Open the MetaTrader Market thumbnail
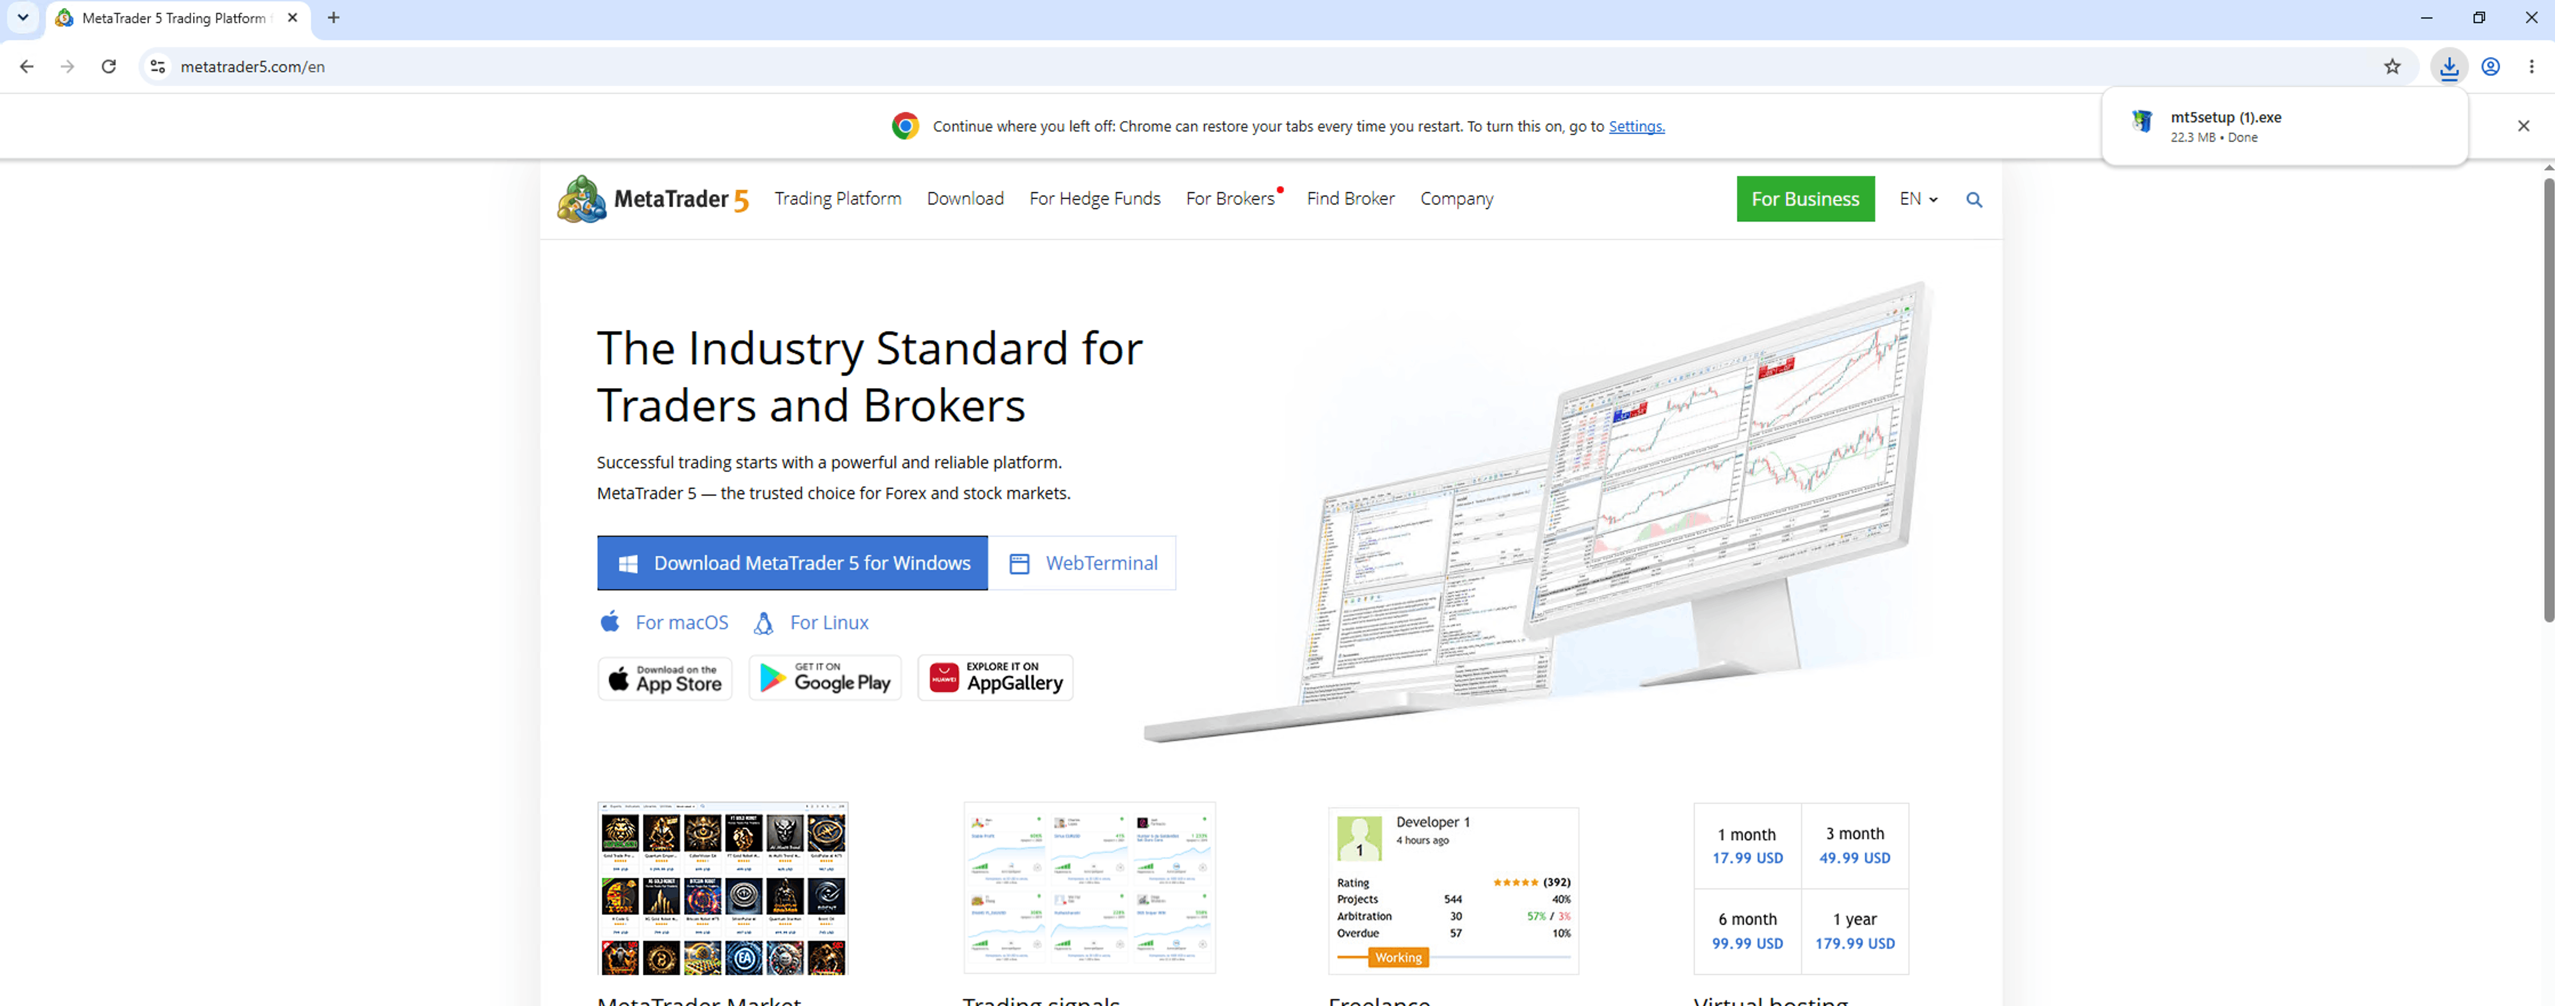This screenshot has width=2555, height=1006. point(723,888)
